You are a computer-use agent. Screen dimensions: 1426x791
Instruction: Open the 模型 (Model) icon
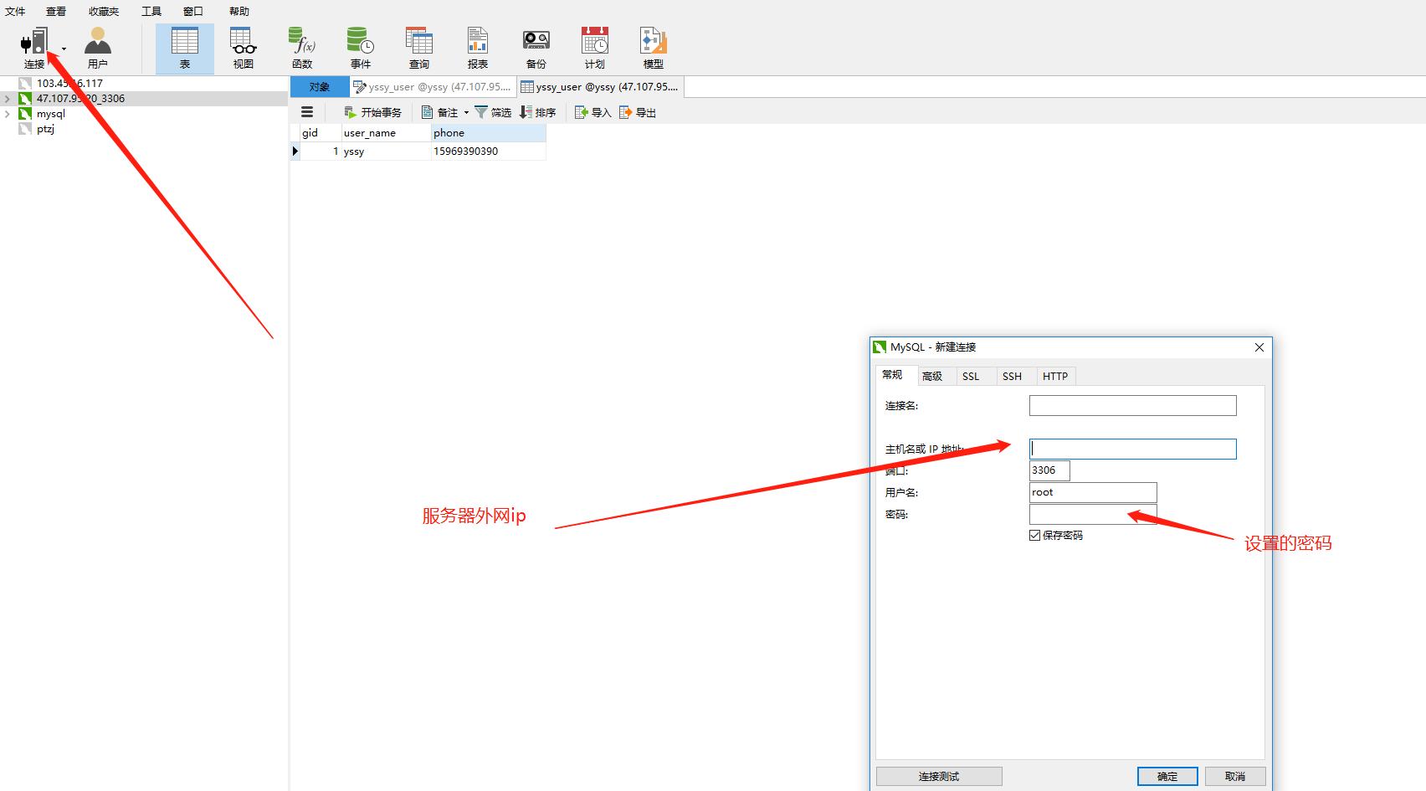pos(654,48)
